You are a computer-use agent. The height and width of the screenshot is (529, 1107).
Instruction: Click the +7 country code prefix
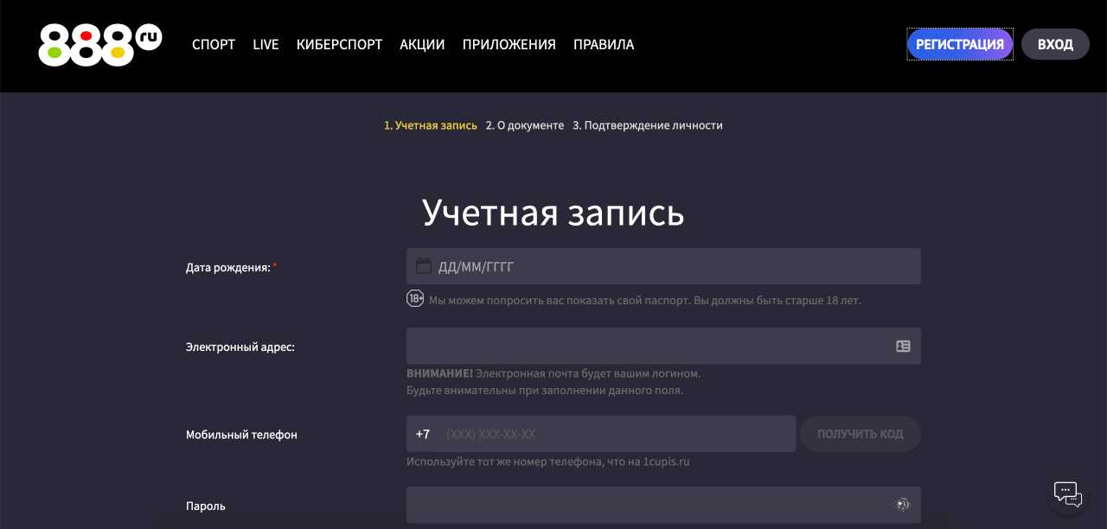[423, 434]
